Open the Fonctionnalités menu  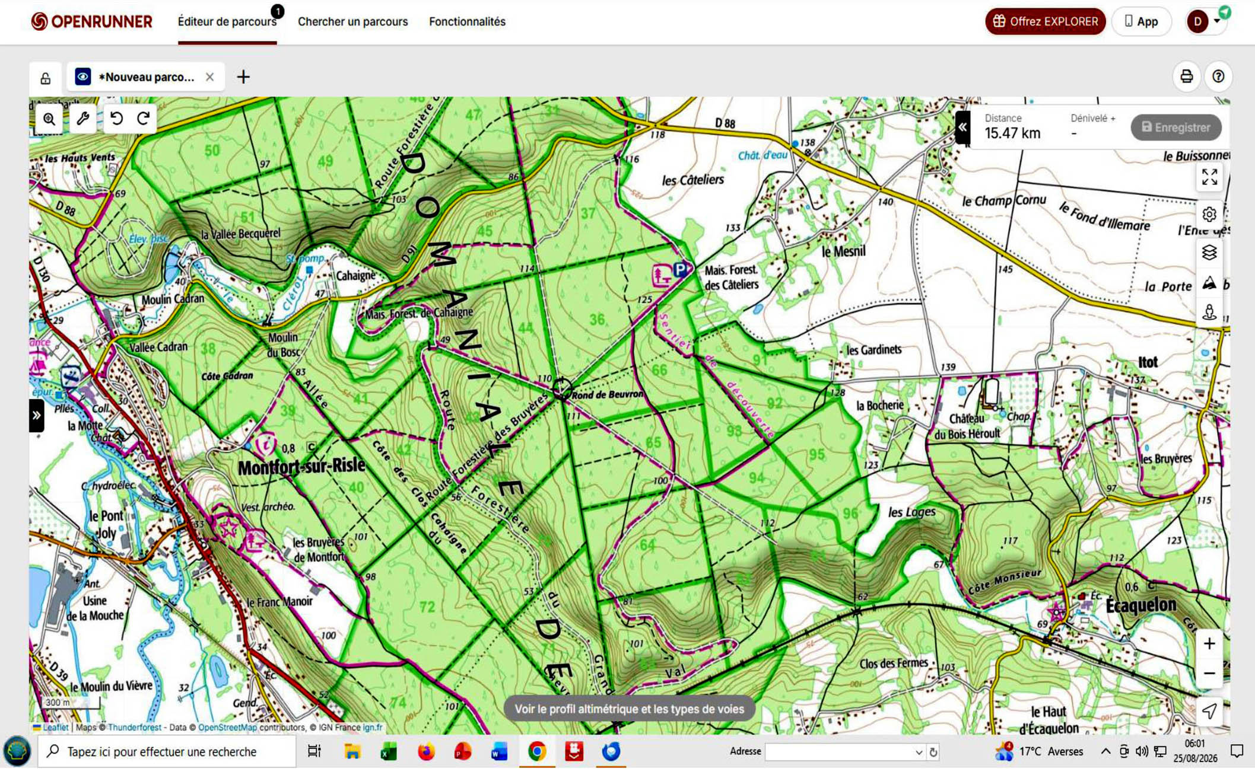pos(467,22)
